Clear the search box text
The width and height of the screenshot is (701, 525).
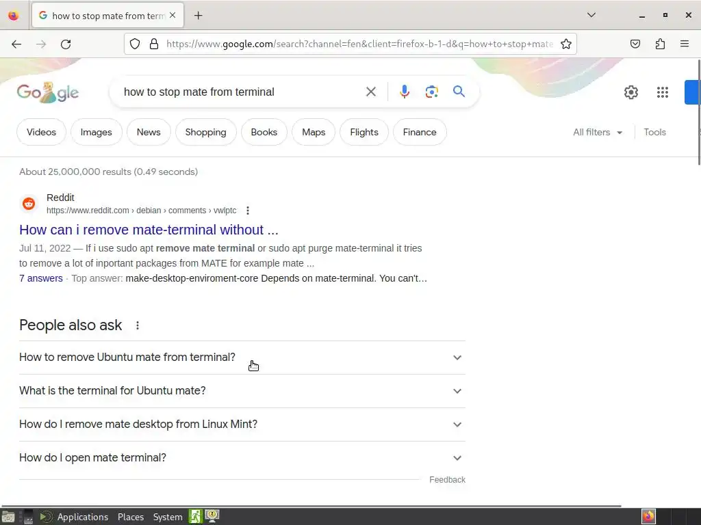point(370,92)
